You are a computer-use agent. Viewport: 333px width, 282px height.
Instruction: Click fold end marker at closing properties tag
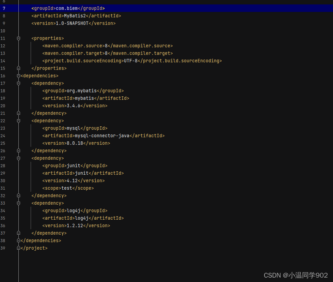click(18, 68)
